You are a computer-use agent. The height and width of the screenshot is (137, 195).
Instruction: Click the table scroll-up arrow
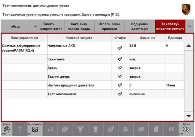tap(189, 45)
